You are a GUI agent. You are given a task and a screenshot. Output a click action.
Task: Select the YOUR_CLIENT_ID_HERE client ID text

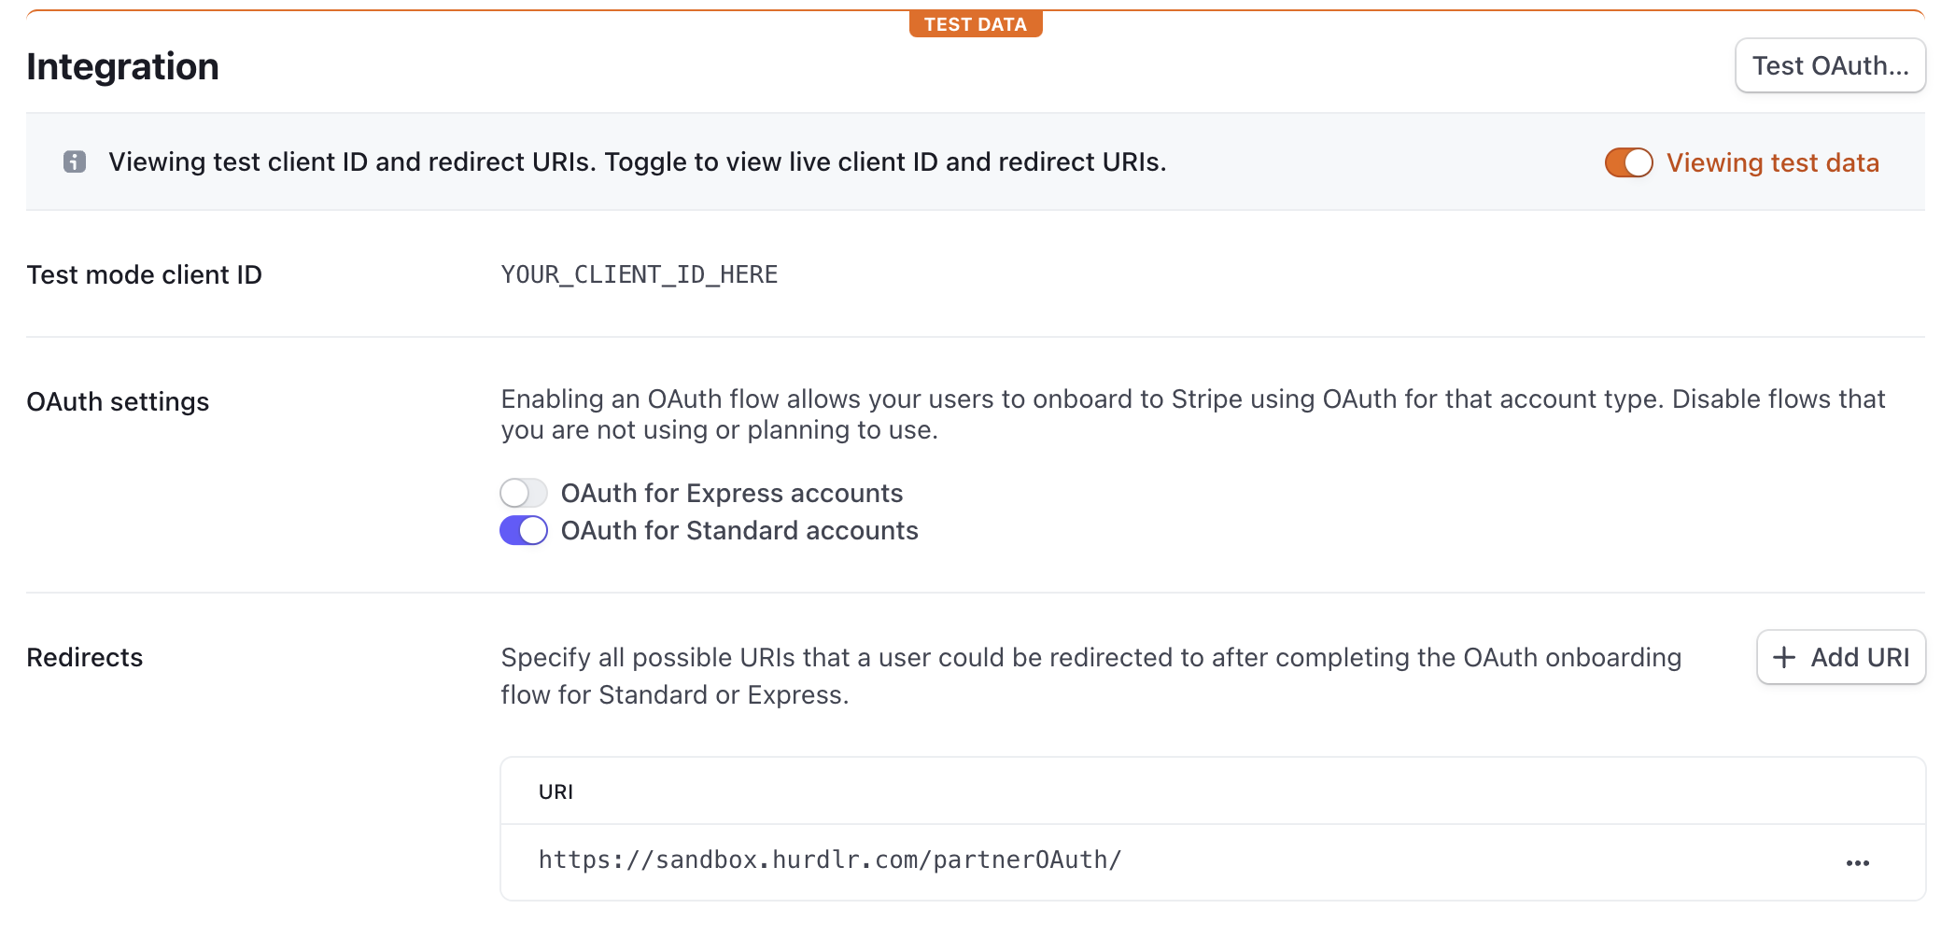640,274
